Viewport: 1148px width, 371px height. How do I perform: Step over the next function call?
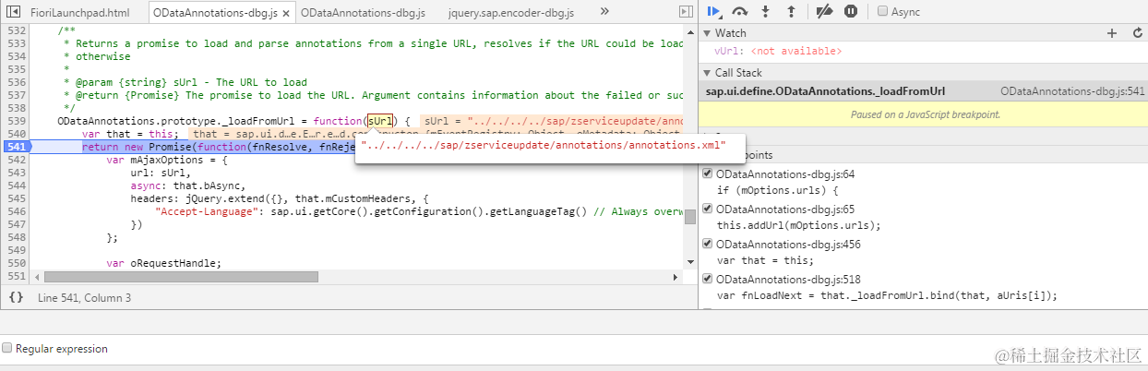click(x=739, y=12)
